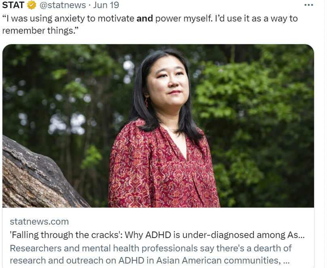Image resolution: width=327 pixels, height=268 pixels.
Task: Click the bolded word "and" in tweet text
Action: (144, 18)
